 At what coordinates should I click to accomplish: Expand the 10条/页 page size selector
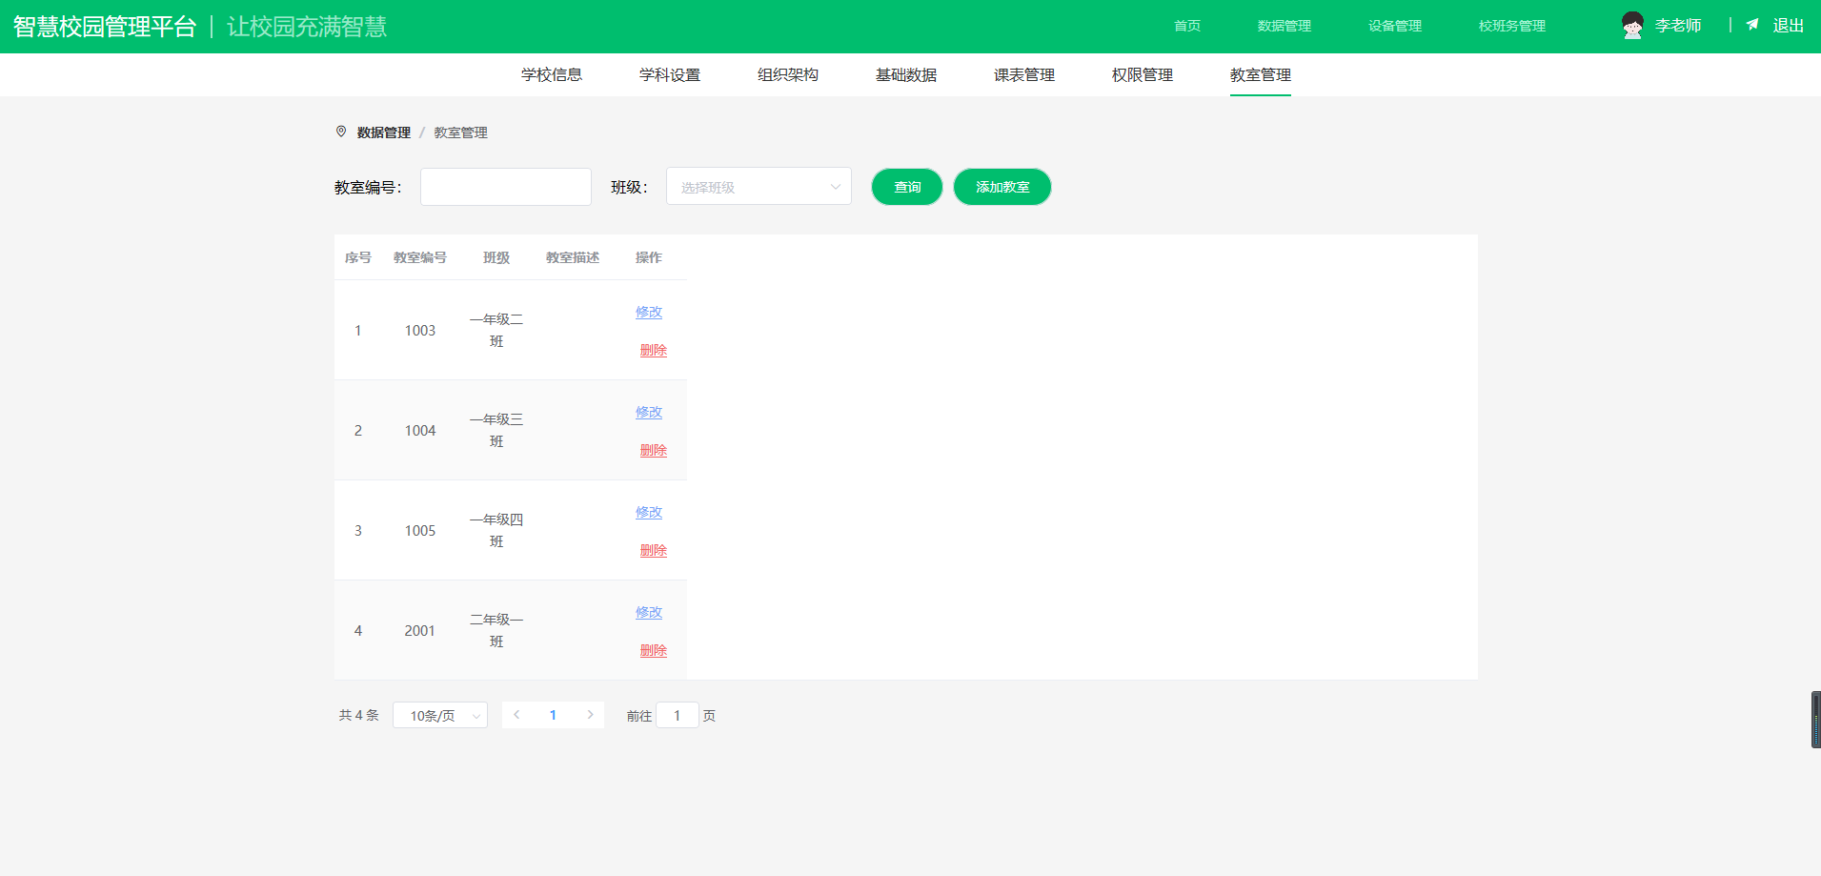pos(440,716)
